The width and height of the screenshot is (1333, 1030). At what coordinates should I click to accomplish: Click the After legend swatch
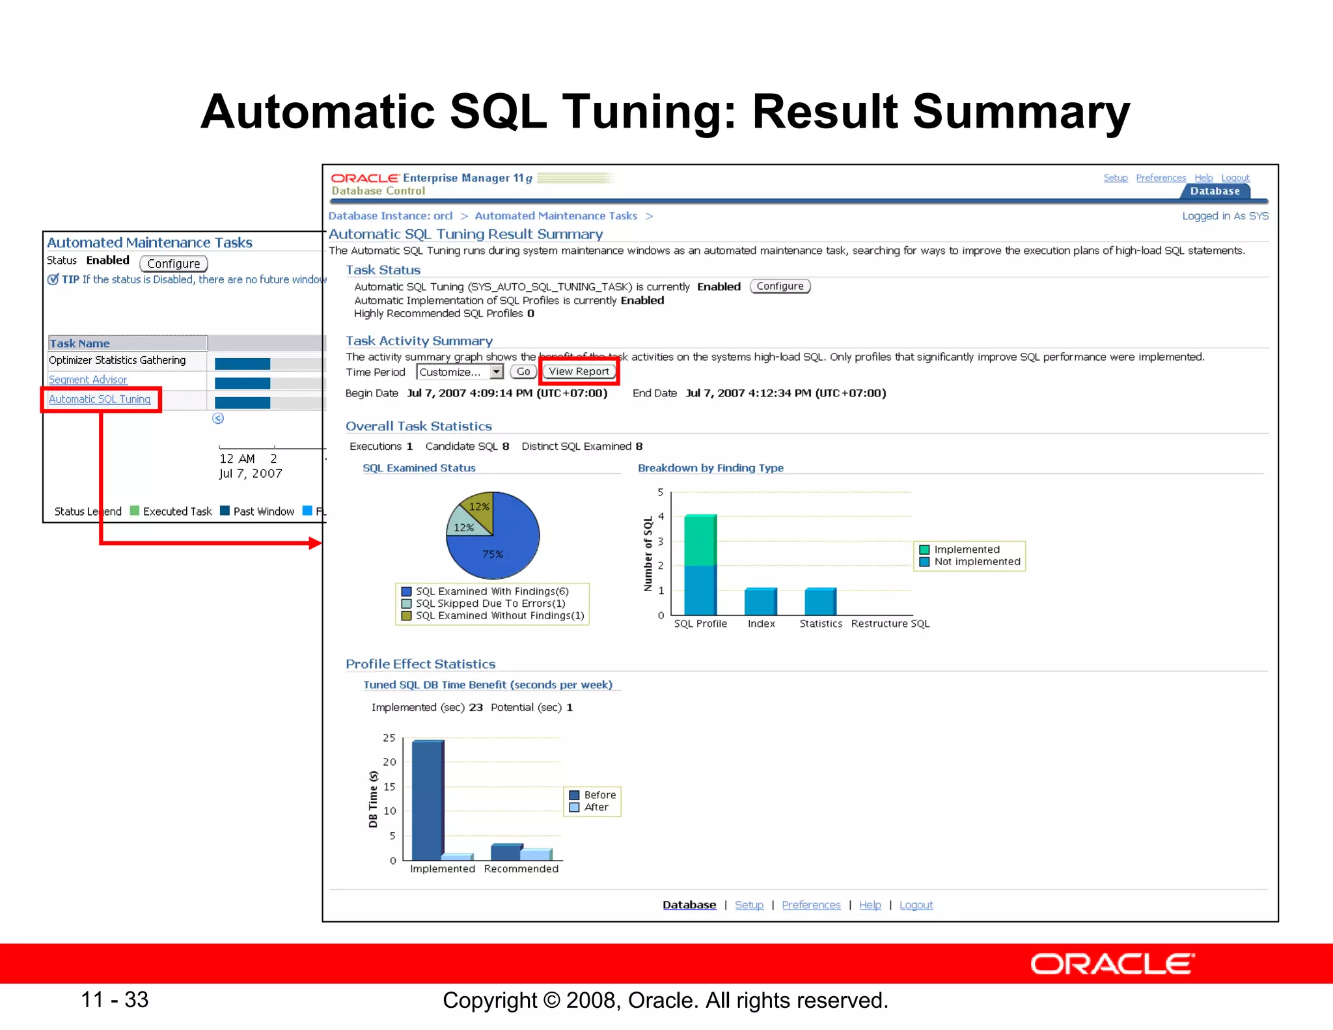574,807
